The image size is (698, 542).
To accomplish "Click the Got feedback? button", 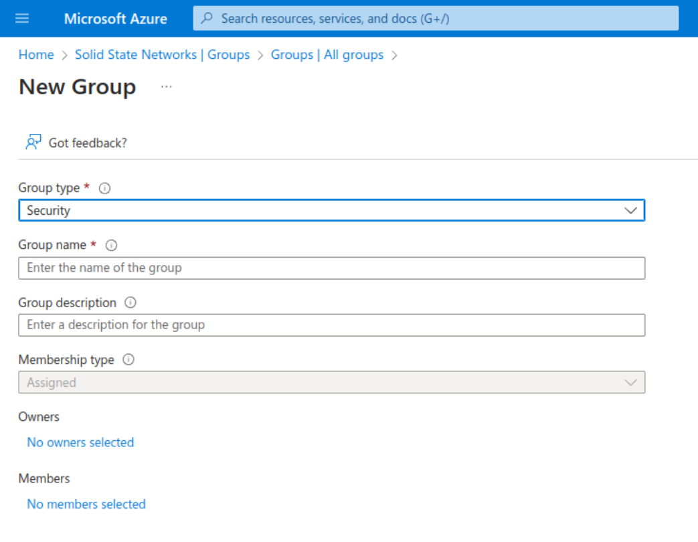I will pyautogui.click(x=76, y=143).
